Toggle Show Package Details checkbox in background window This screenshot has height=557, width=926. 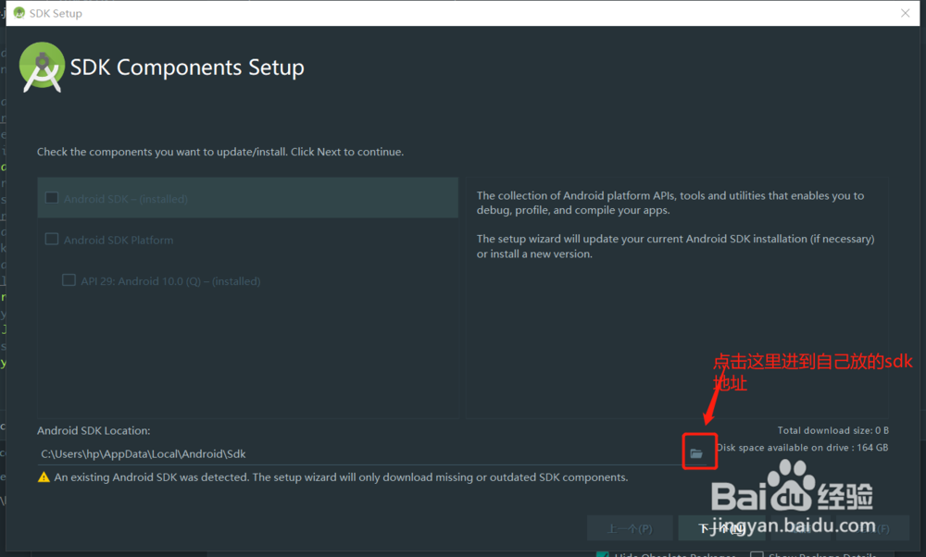[757, 554]
